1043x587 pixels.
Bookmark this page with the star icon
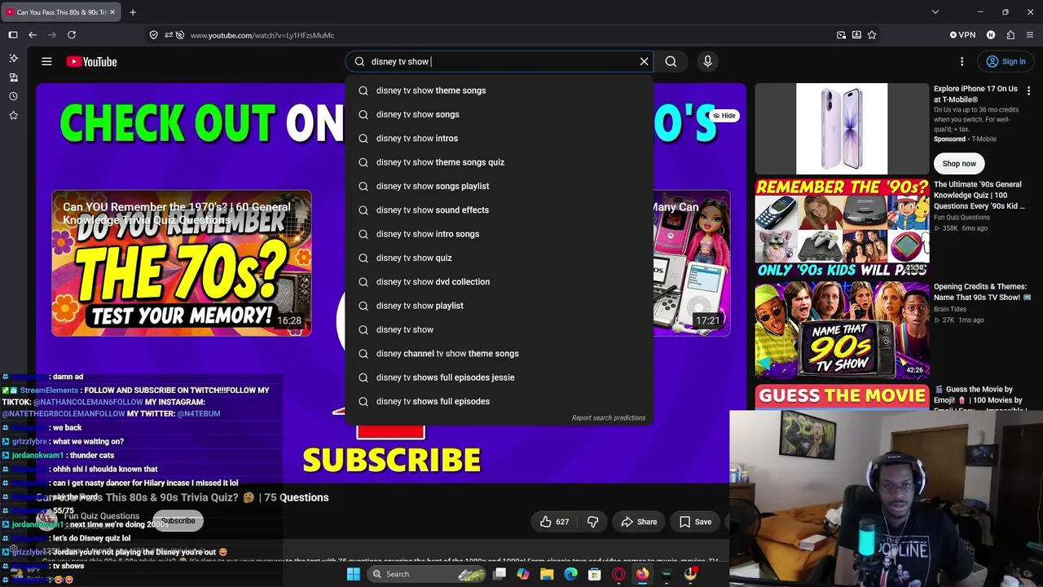[x=872, y=35]
